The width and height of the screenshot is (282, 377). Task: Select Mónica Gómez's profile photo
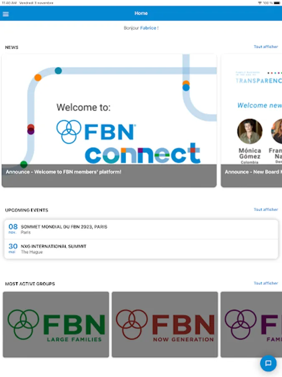point(250,131)
